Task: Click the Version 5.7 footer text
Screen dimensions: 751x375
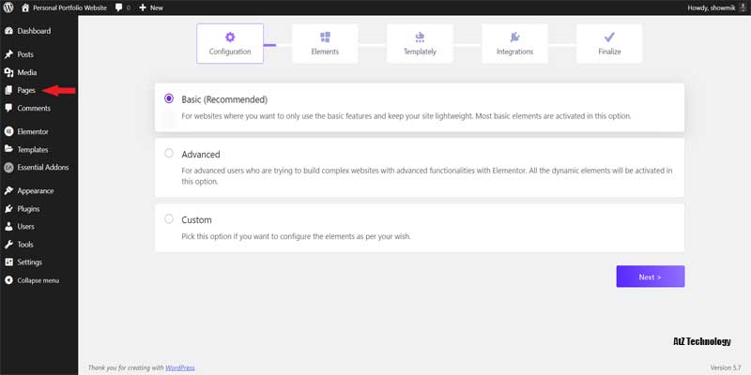Action: (x=726, y=367)
